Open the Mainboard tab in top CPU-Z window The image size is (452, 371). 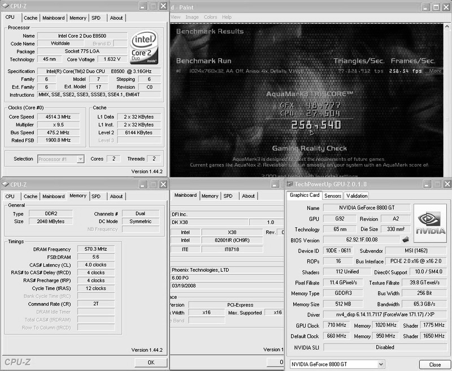53,18
